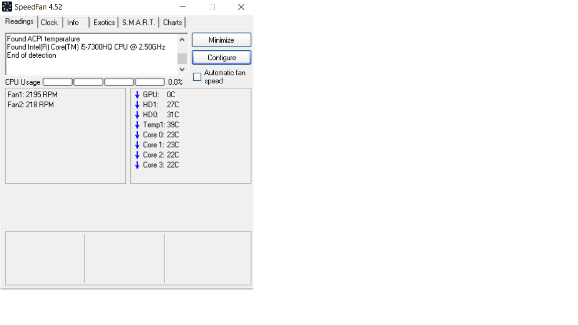
Task: Enable the Automatic fan speed checkbox
Action: tap(197, 77)
